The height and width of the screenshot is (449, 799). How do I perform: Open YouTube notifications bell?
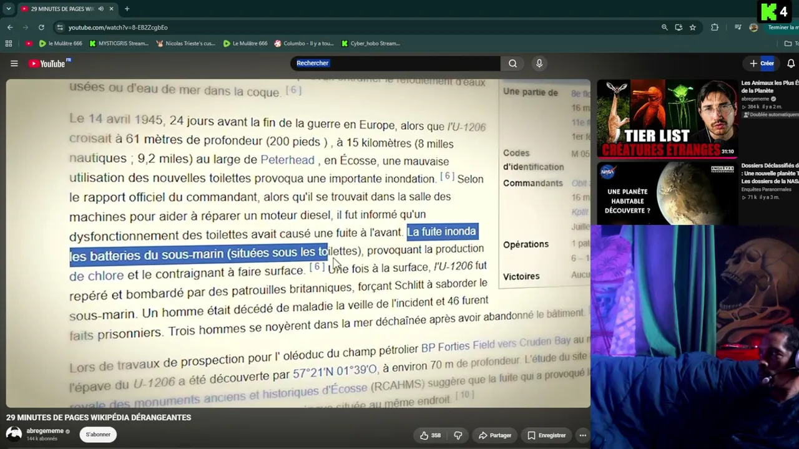click(791, 63)
